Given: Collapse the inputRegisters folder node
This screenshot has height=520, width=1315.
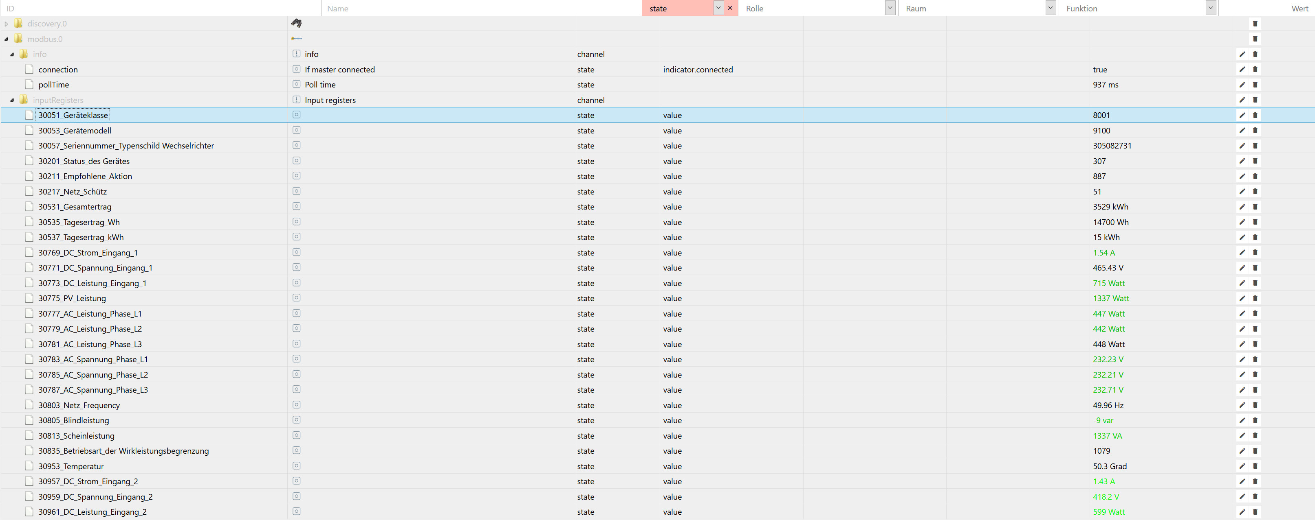Looking at the screenshot, I should [x=12, y=100].
